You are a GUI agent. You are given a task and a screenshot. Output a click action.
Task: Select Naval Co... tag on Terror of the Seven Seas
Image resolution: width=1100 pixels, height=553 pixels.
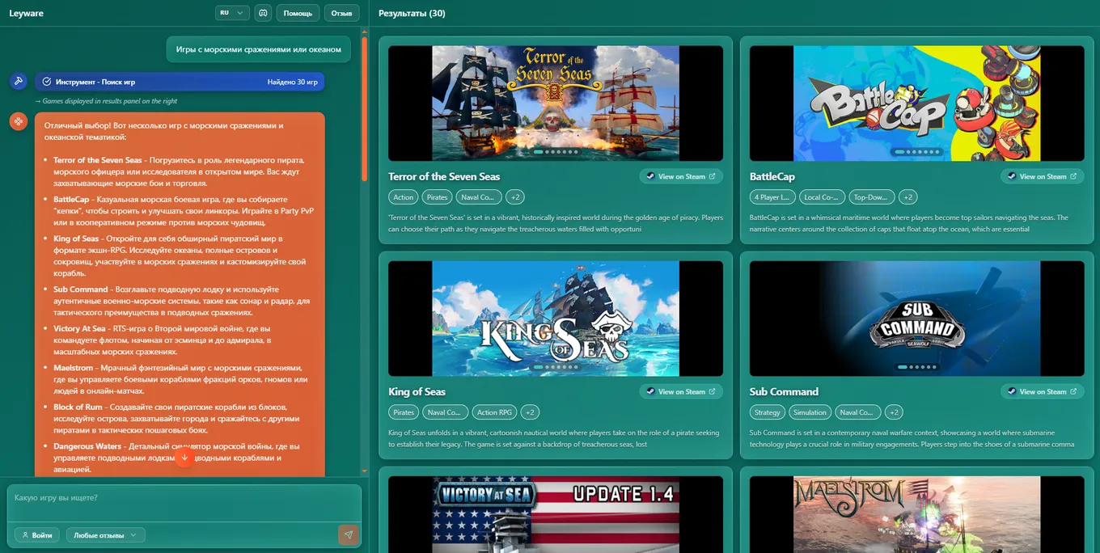tap(477, 197)
